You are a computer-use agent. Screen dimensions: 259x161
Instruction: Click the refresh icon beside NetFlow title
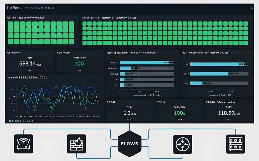[x=21, y=7]
